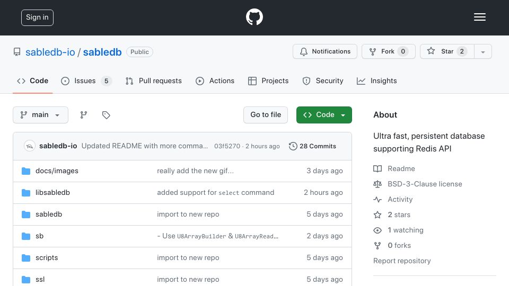Click the forks icon in About

(378, 245)
